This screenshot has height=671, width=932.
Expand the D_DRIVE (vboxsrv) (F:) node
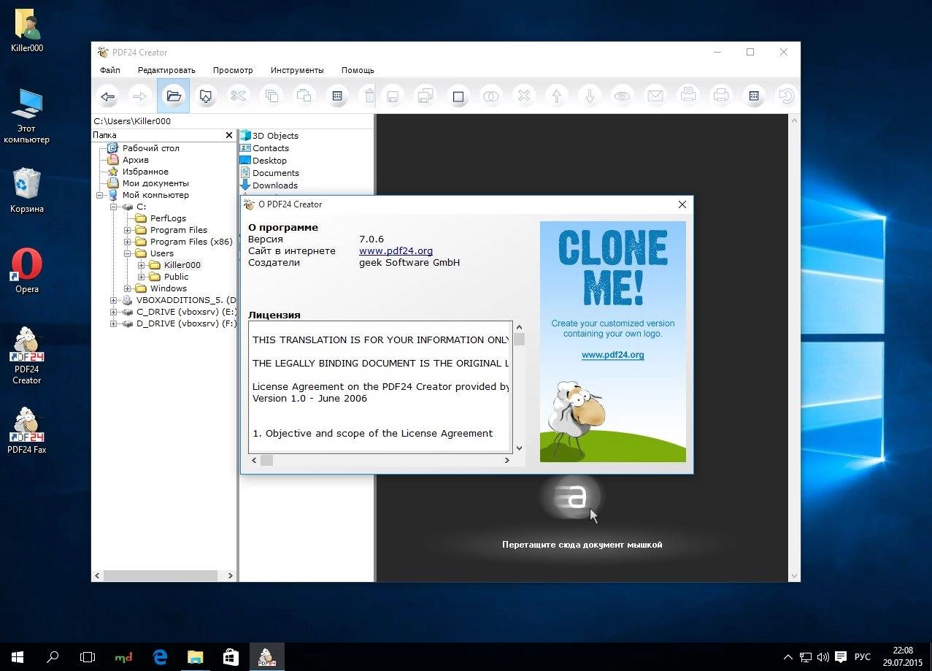click(x=114, y=323)
